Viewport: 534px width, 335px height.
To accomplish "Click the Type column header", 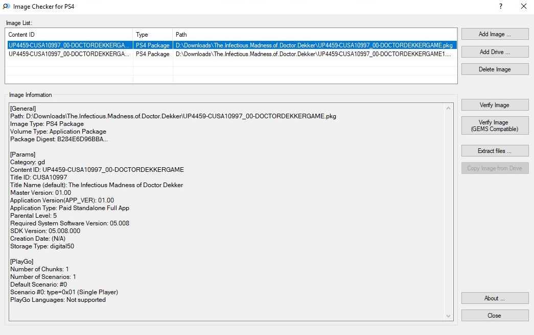I will tap(153, 34).
